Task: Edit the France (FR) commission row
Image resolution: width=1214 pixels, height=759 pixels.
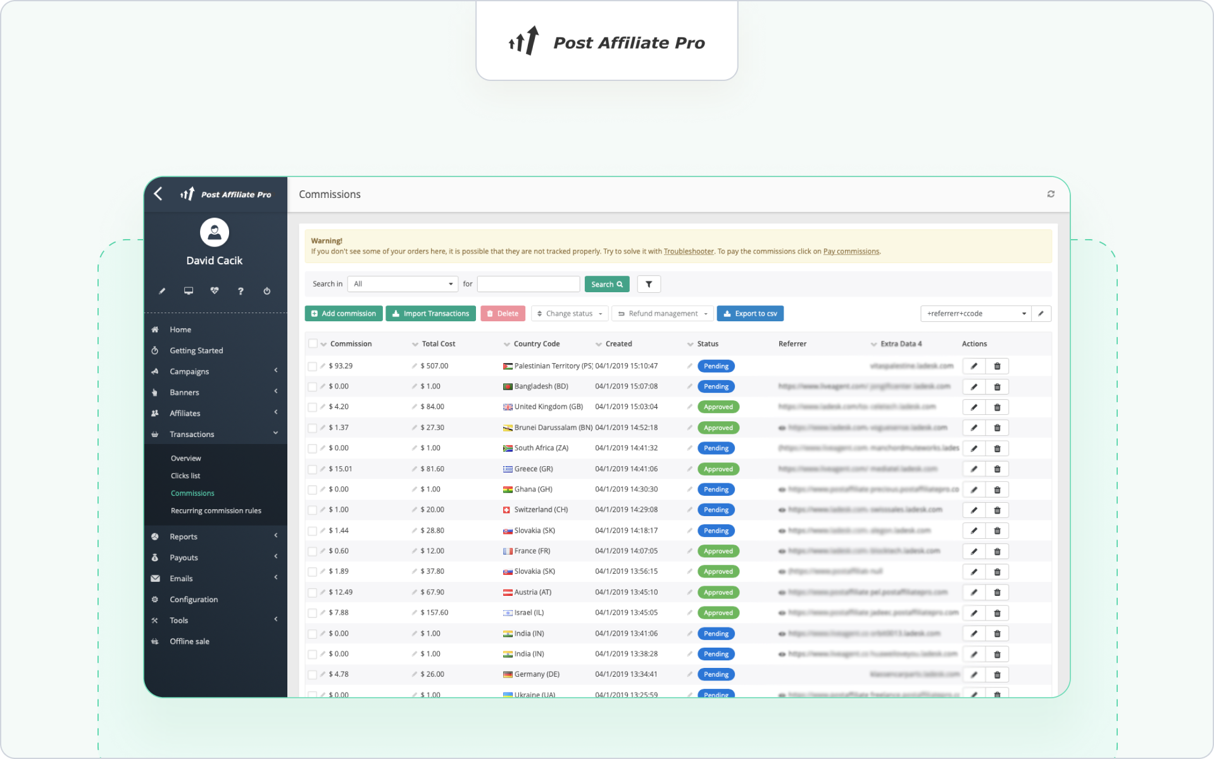Action: coord(974,552)
